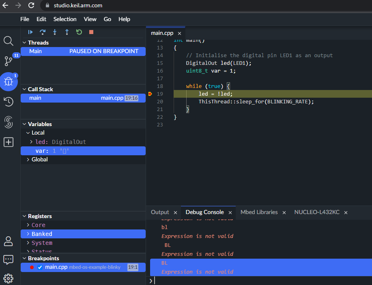Stop the debug session
This screenshot has width=372, height=285.
tap(91, 32)
